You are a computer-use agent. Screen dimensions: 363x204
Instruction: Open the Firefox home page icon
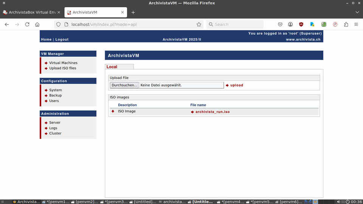click(37, 24)
